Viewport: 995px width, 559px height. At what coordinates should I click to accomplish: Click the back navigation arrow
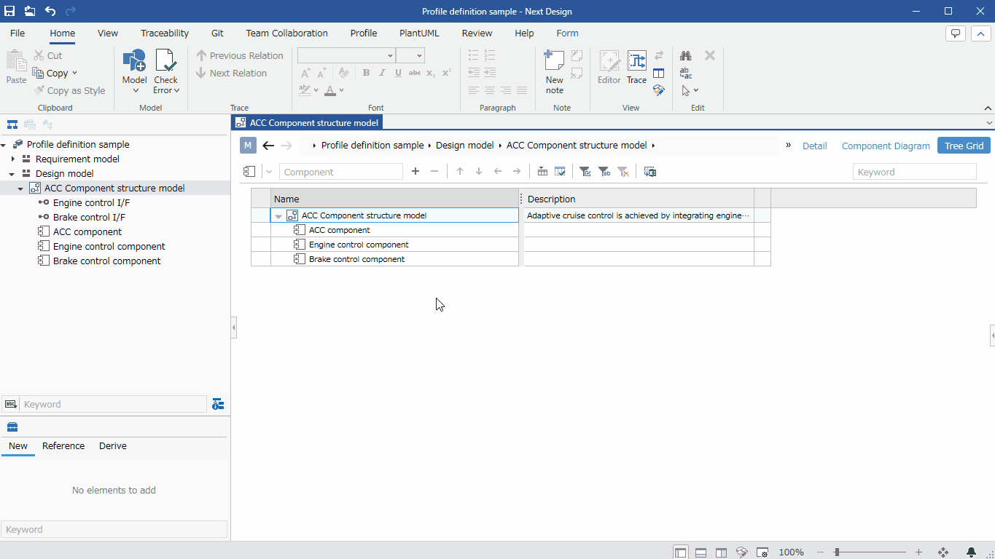click(x=268, y=146)
